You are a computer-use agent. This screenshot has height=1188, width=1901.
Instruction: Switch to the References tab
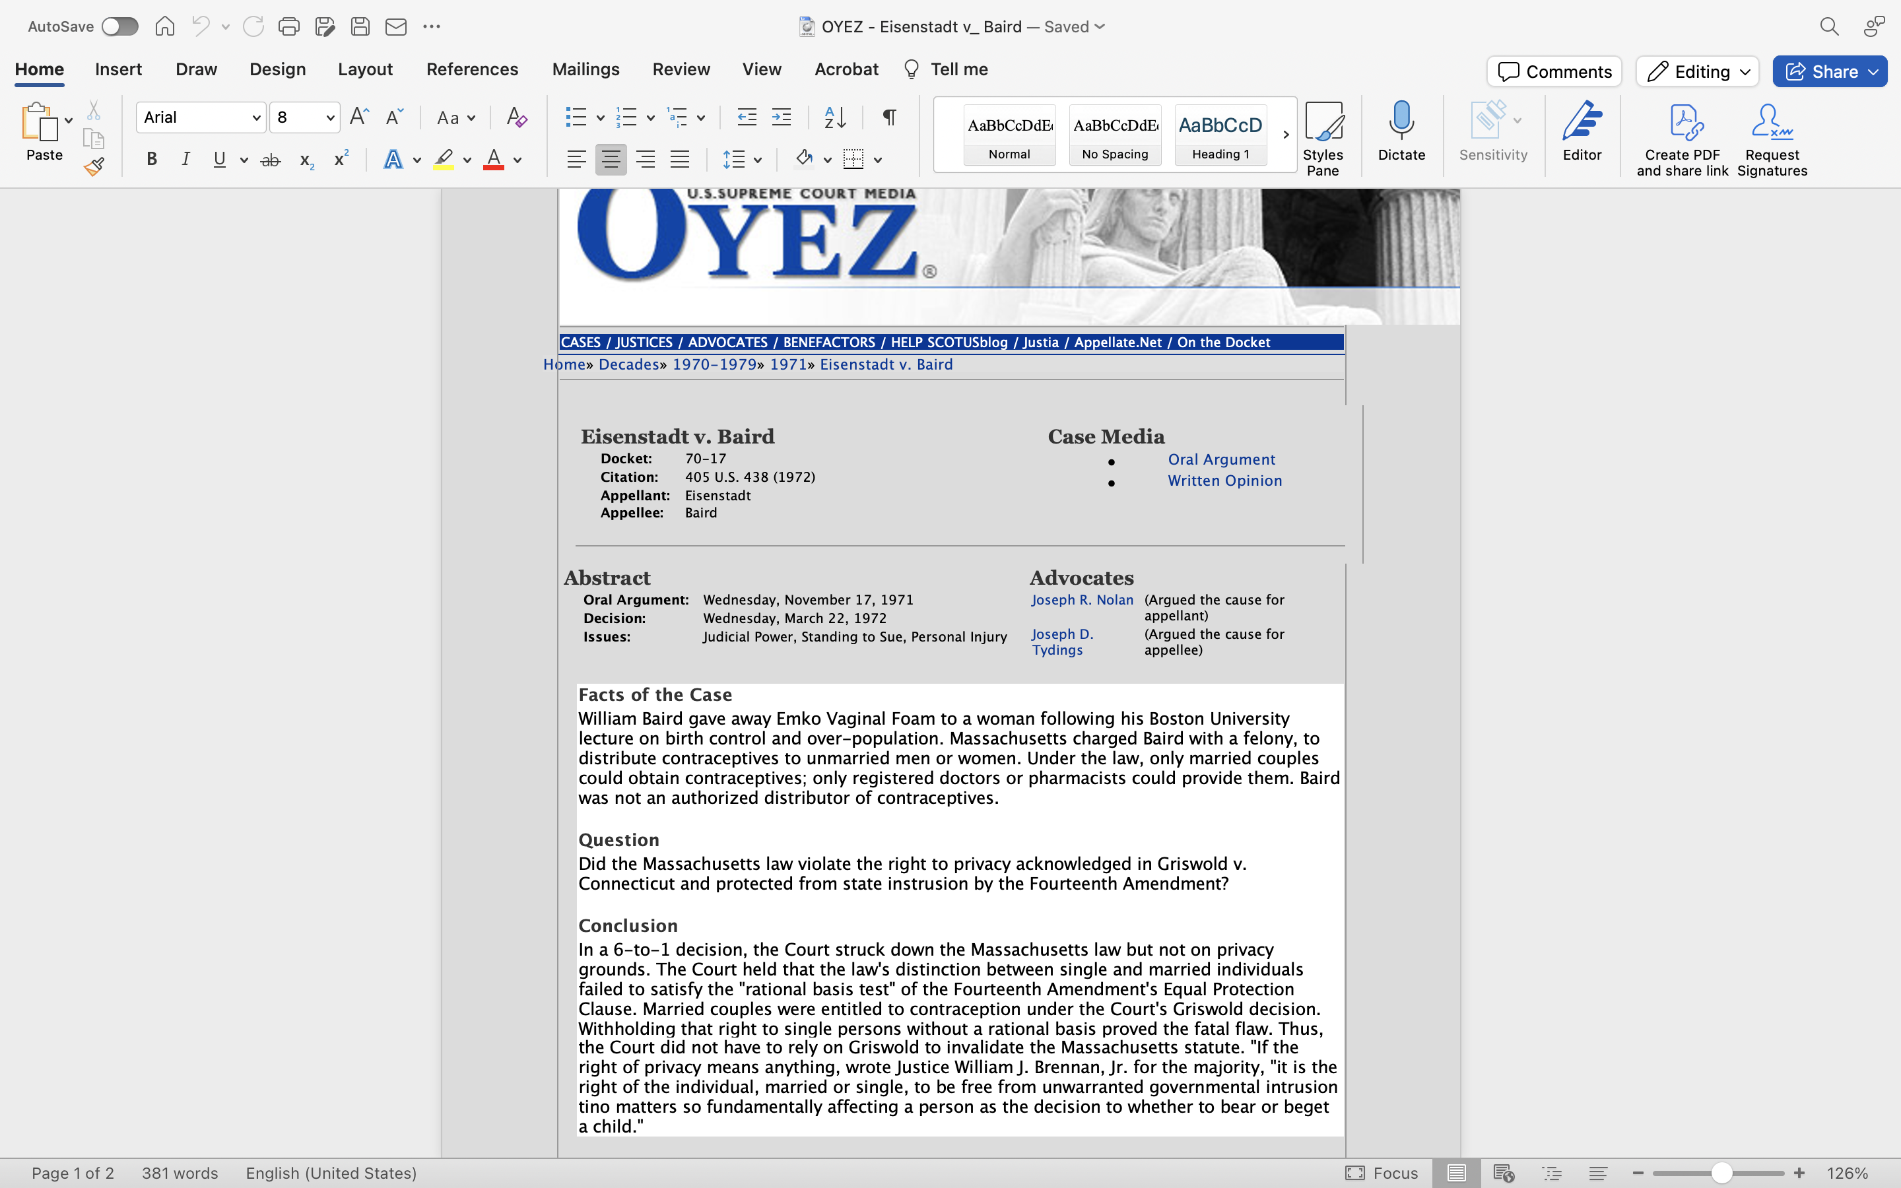coord(472,69)
